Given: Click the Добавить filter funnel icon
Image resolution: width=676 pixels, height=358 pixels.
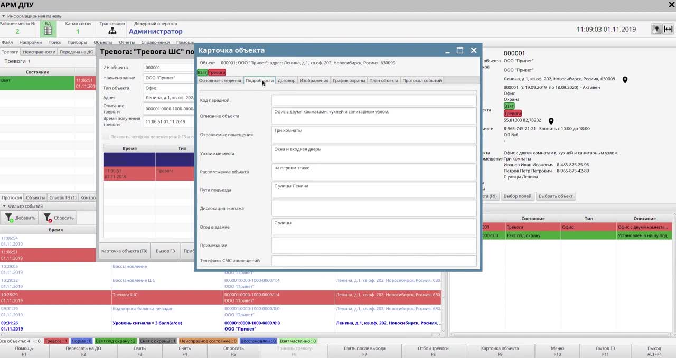Looking at the screenshot, I should pyautogui.click(x=9, y=218).
